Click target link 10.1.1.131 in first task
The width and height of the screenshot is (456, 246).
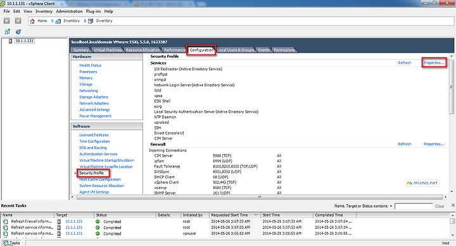(x=74, y=221)
